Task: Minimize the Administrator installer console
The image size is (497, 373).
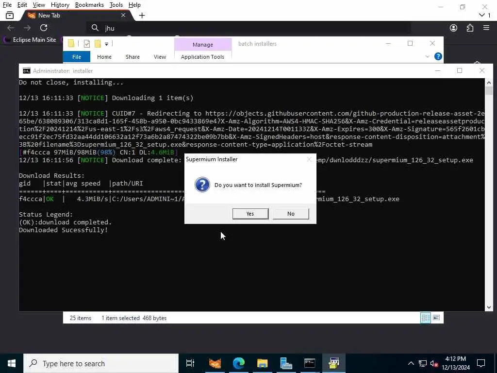Action: (x=438, y=70)
